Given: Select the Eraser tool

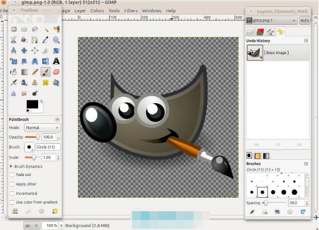Looking at the screenshot, I should 56,72.
